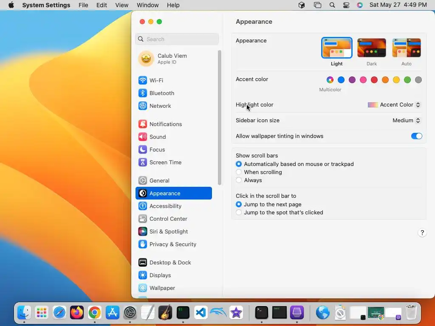This screenshot has width=435, height=326.
Task: Activate Siri from menu bar
Action: click(359, 5)
